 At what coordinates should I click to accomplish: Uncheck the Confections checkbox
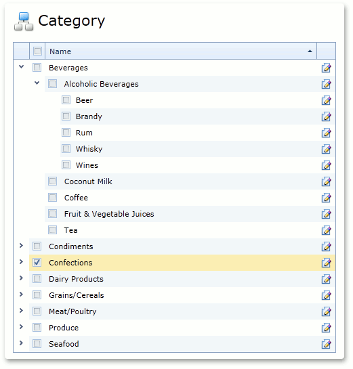[37, 263]
